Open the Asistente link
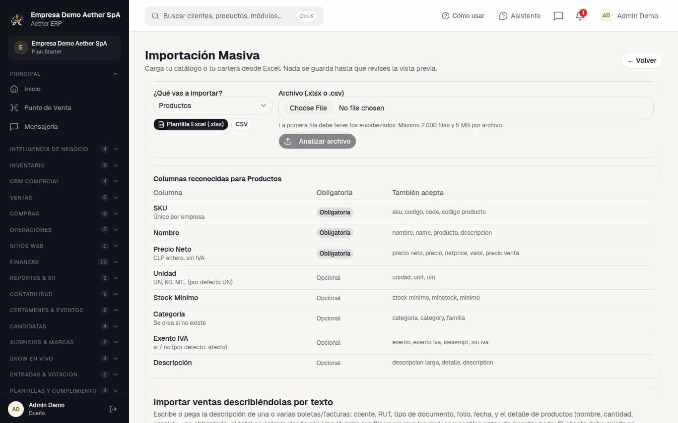This screenshot has height=423, width=678. 520,16
